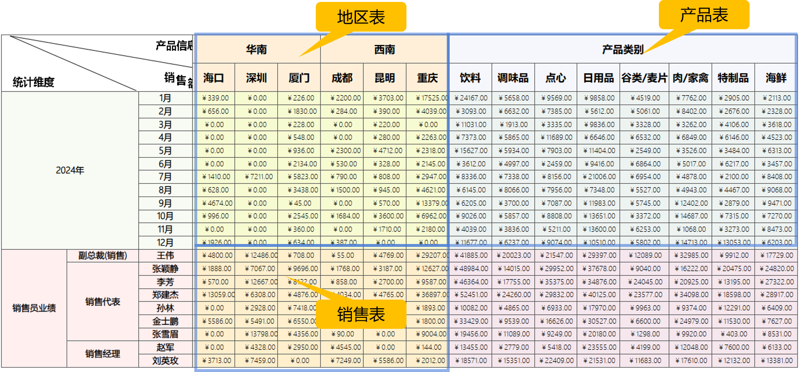
Task: Click the 点心 product column header
Action: click(x=556, y=78)
